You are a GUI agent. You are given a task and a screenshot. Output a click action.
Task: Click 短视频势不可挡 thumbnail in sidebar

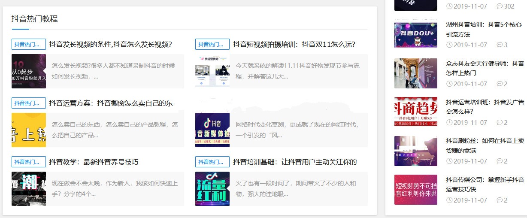tap(416, 190)
